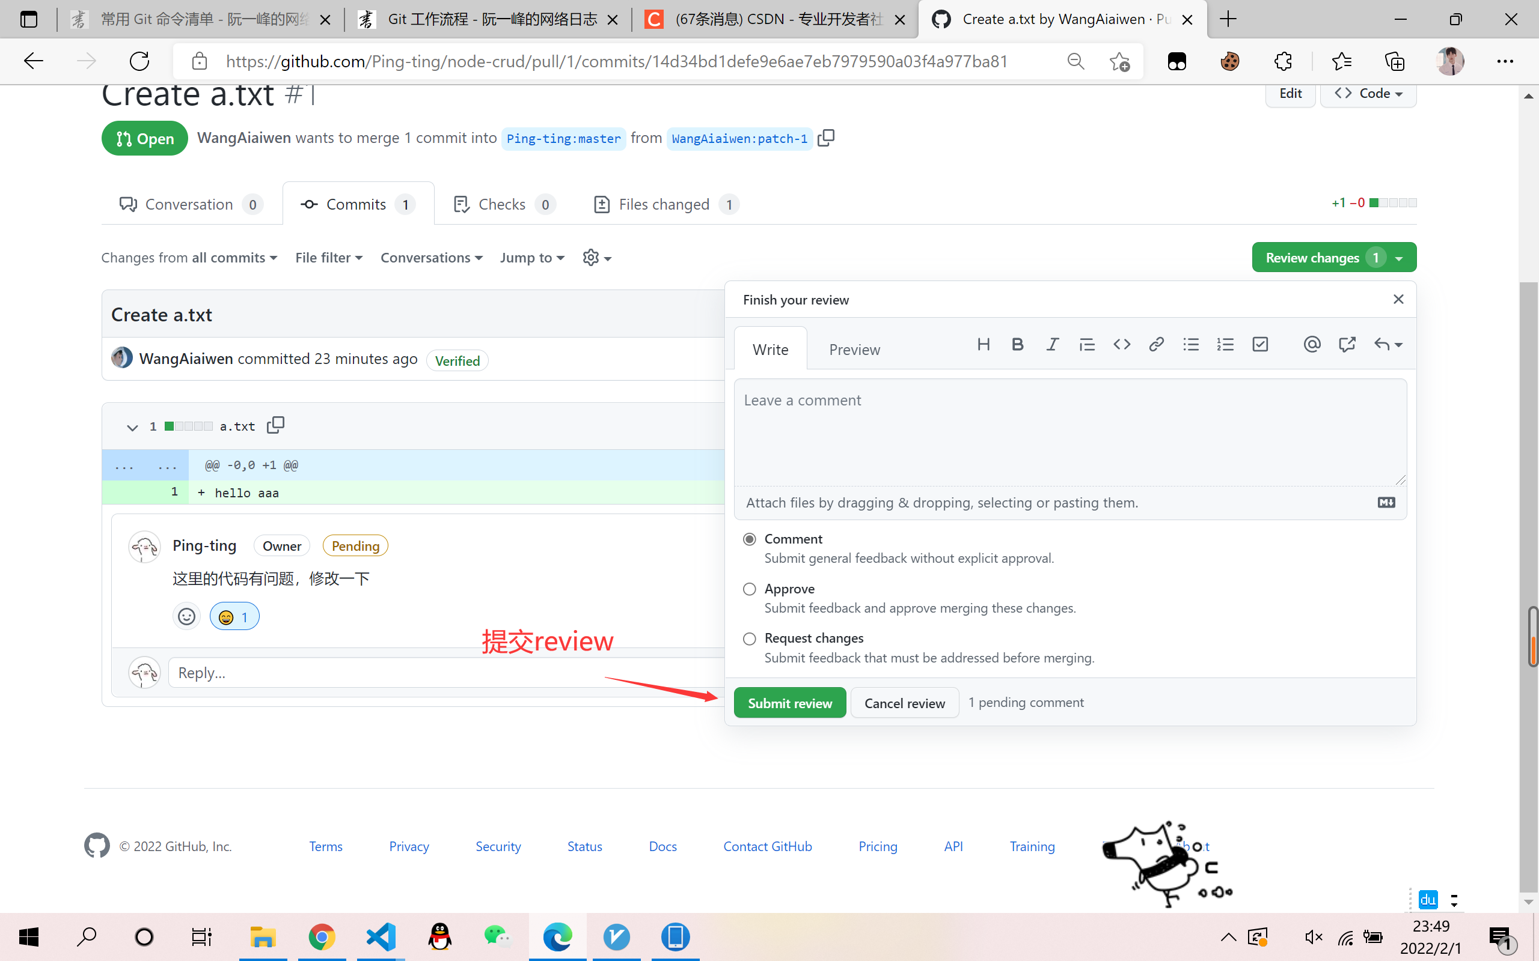1539x961 pixels.
Task: Open diff settings gear dropdown
Action: [x=597, y=258]
